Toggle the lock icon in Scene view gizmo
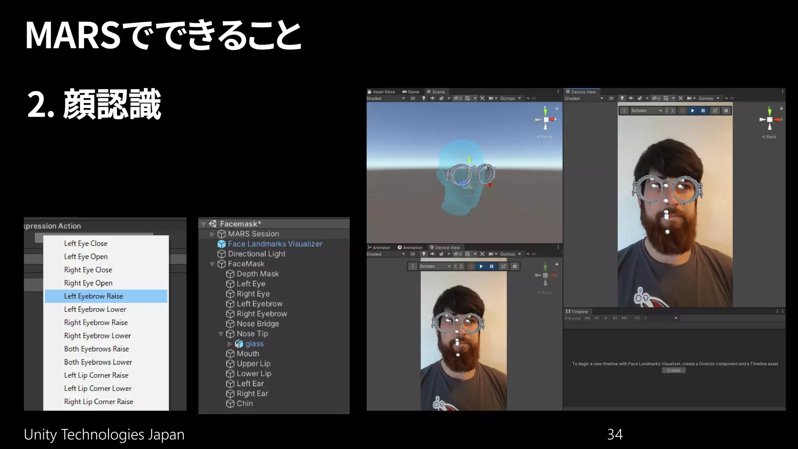The width and height of the screenshot is (798, 449). click(557, 108)
